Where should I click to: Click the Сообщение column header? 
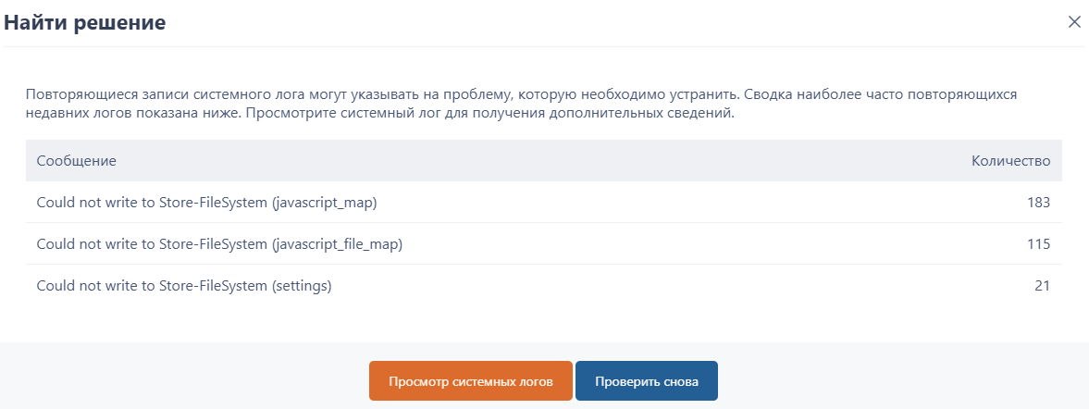tap(76, 161)
